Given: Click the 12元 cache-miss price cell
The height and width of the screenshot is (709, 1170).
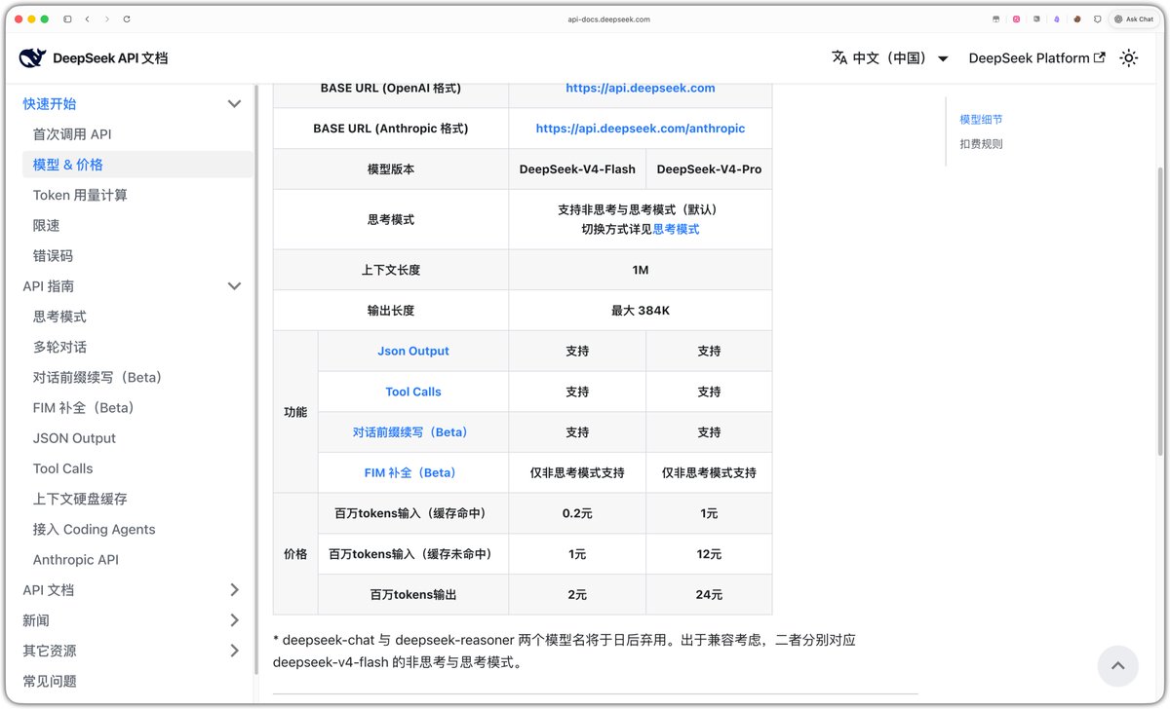Looking at the screenshot, I should pos(709,554).
